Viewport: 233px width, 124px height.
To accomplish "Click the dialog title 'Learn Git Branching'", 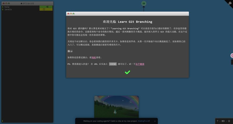I will pos(135,22).
